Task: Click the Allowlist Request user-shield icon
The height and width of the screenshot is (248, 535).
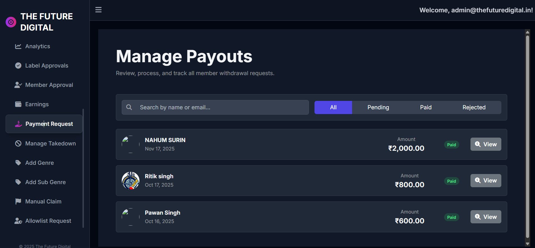Action: click(x=18, y=221)
